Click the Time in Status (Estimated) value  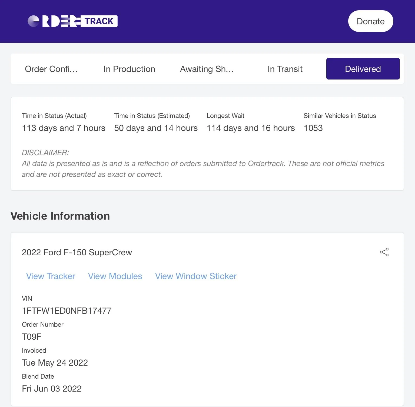pos(156,128)
